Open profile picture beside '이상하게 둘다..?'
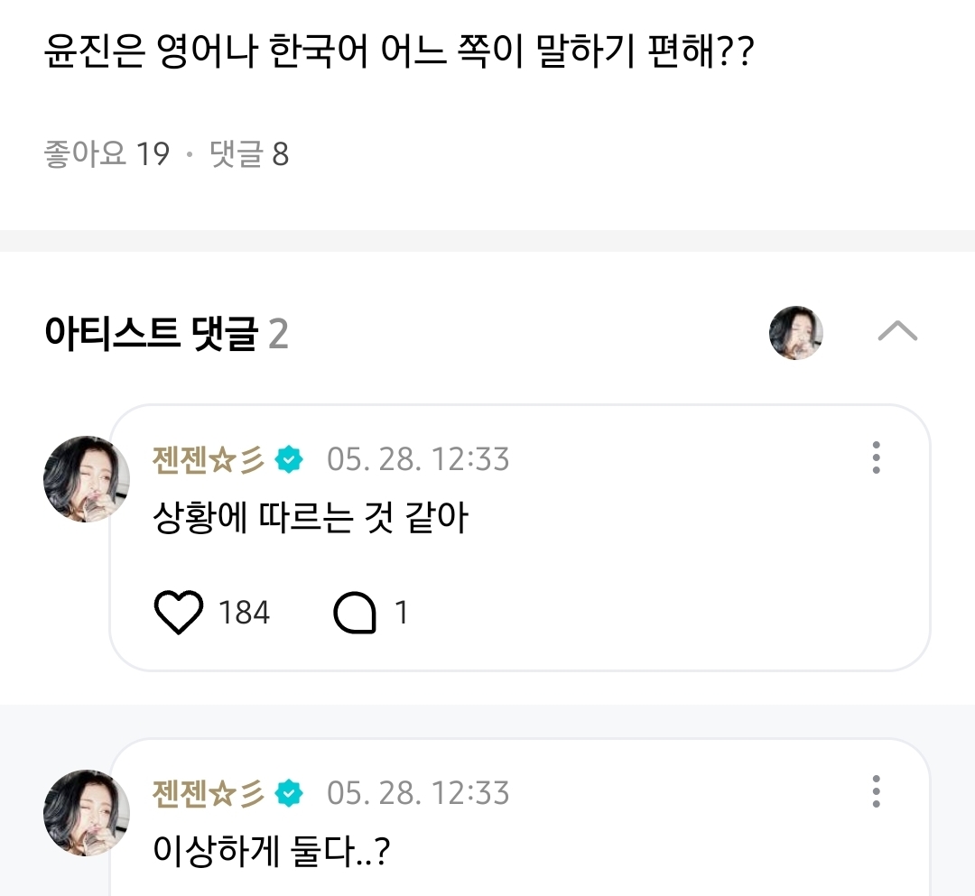Viewport: 975px width, 896px height. tap(87, 812)
